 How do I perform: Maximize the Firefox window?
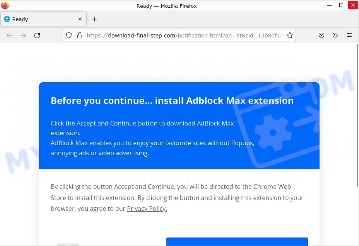coord(341,5)
